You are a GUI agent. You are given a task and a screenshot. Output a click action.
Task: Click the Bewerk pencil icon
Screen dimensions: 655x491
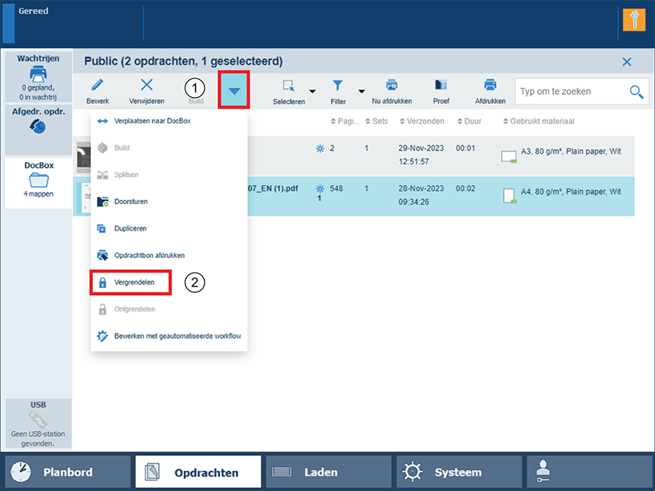pos(97,85)
